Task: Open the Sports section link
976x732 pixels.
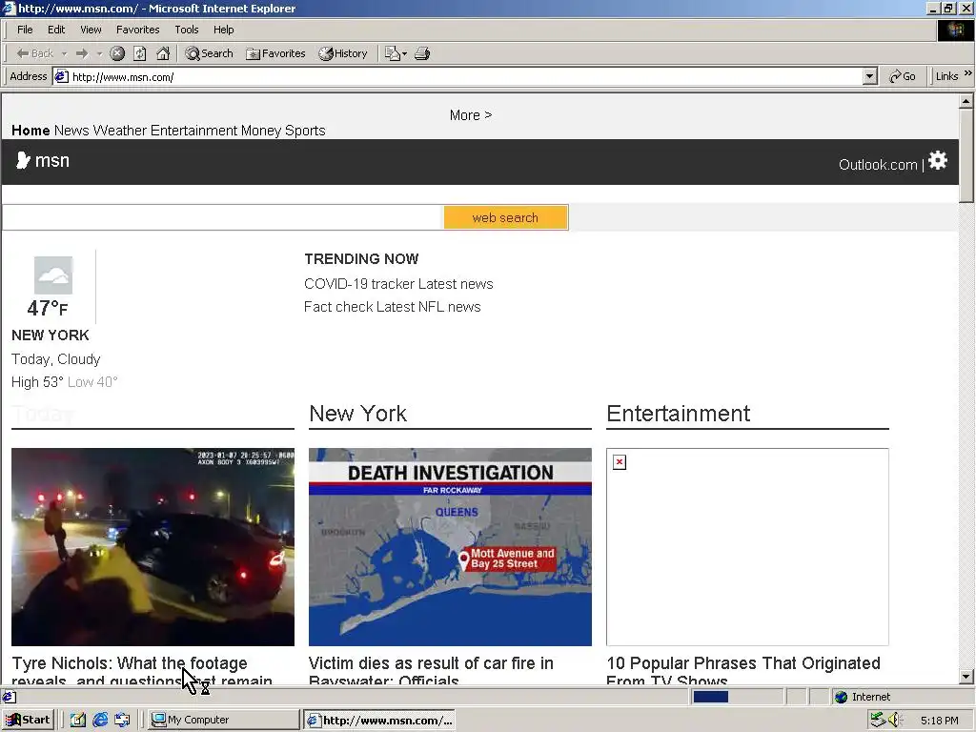Action: (x=305, y=131)
